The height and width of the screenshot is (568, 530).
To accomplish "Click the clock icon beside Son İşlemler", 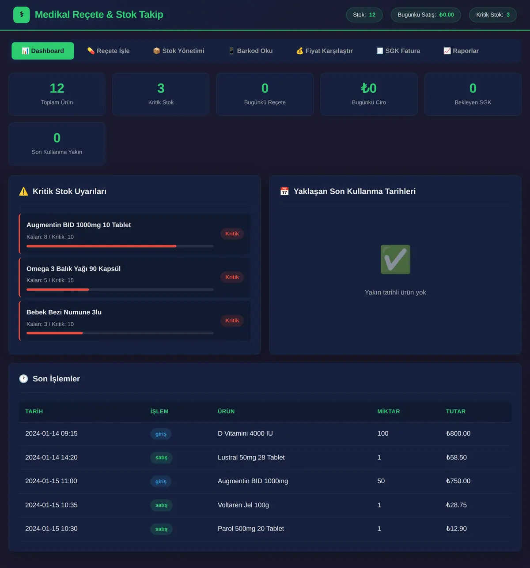I will coord(23,379).
